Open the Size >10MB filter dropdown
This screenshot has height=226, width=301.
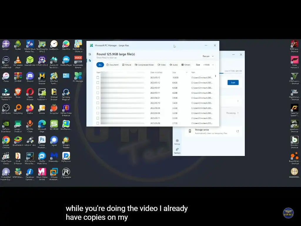point(209,65)
